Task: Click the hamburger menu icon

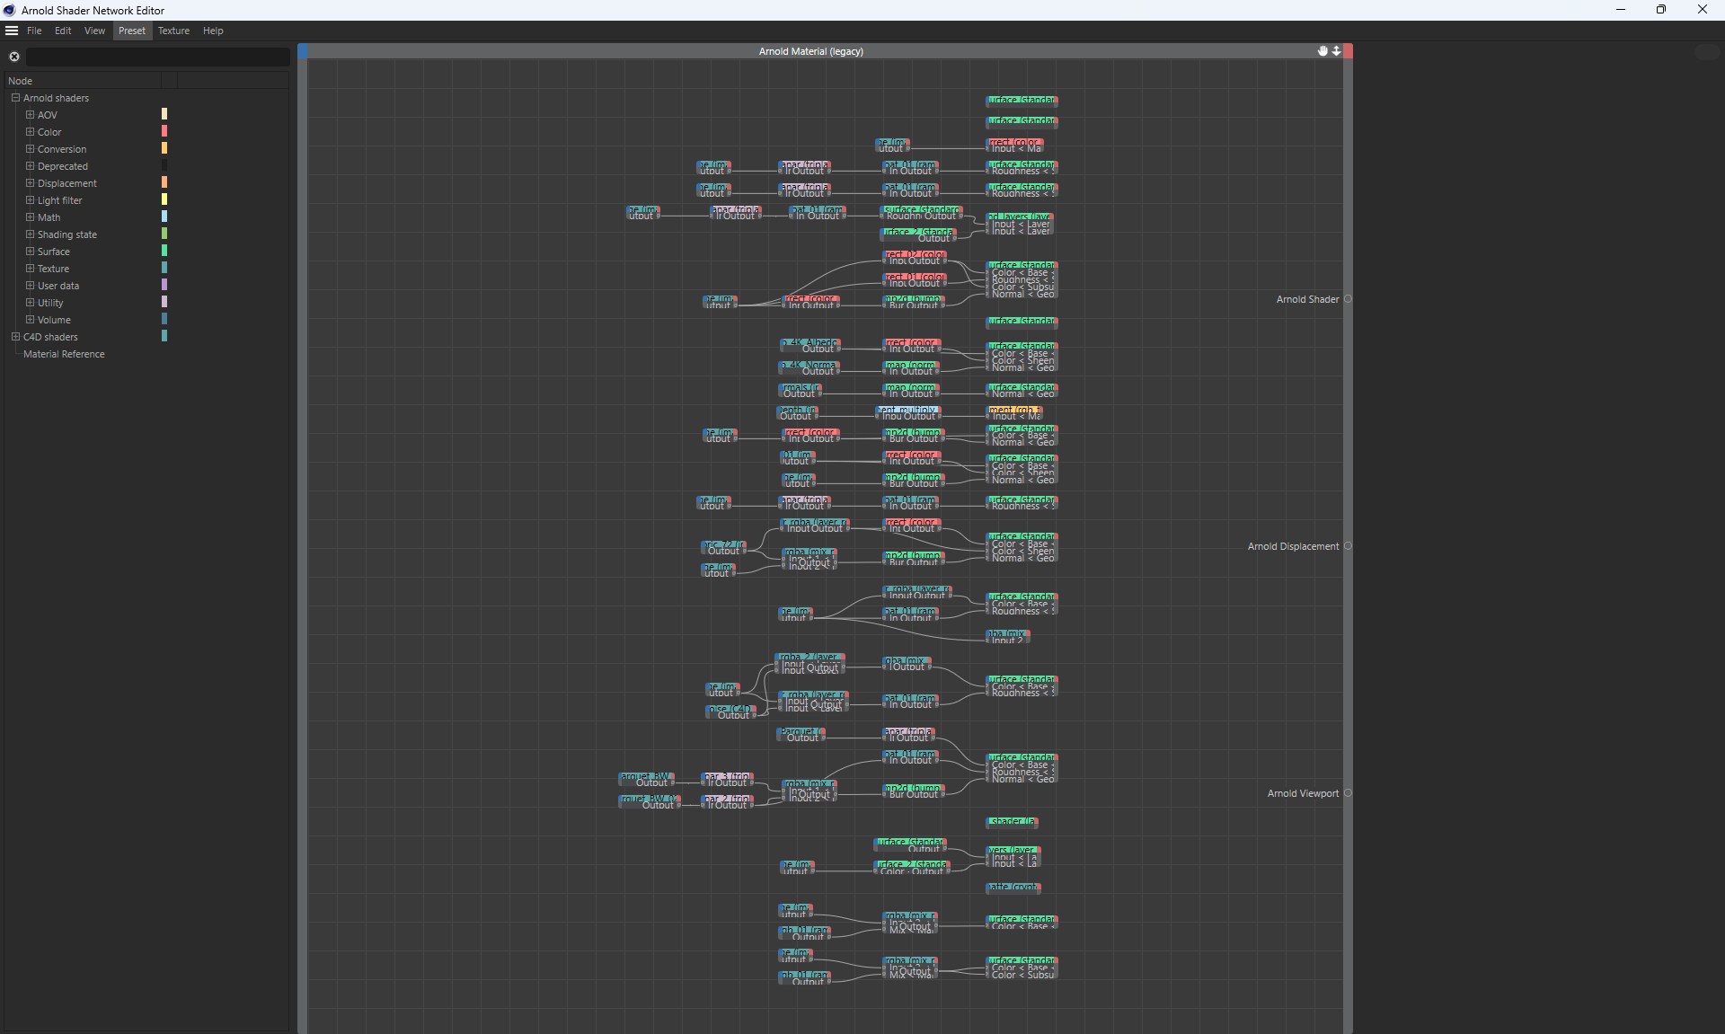Action: coord(12,31)
